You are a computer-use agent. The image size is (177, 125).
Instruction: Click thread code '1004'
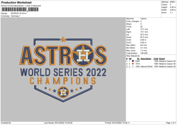pyautogui.click(x=156, y=67)
